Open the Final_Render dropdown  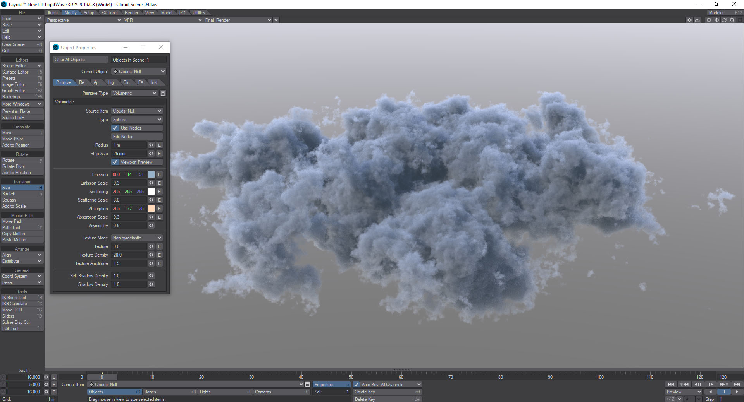(238, 20)
